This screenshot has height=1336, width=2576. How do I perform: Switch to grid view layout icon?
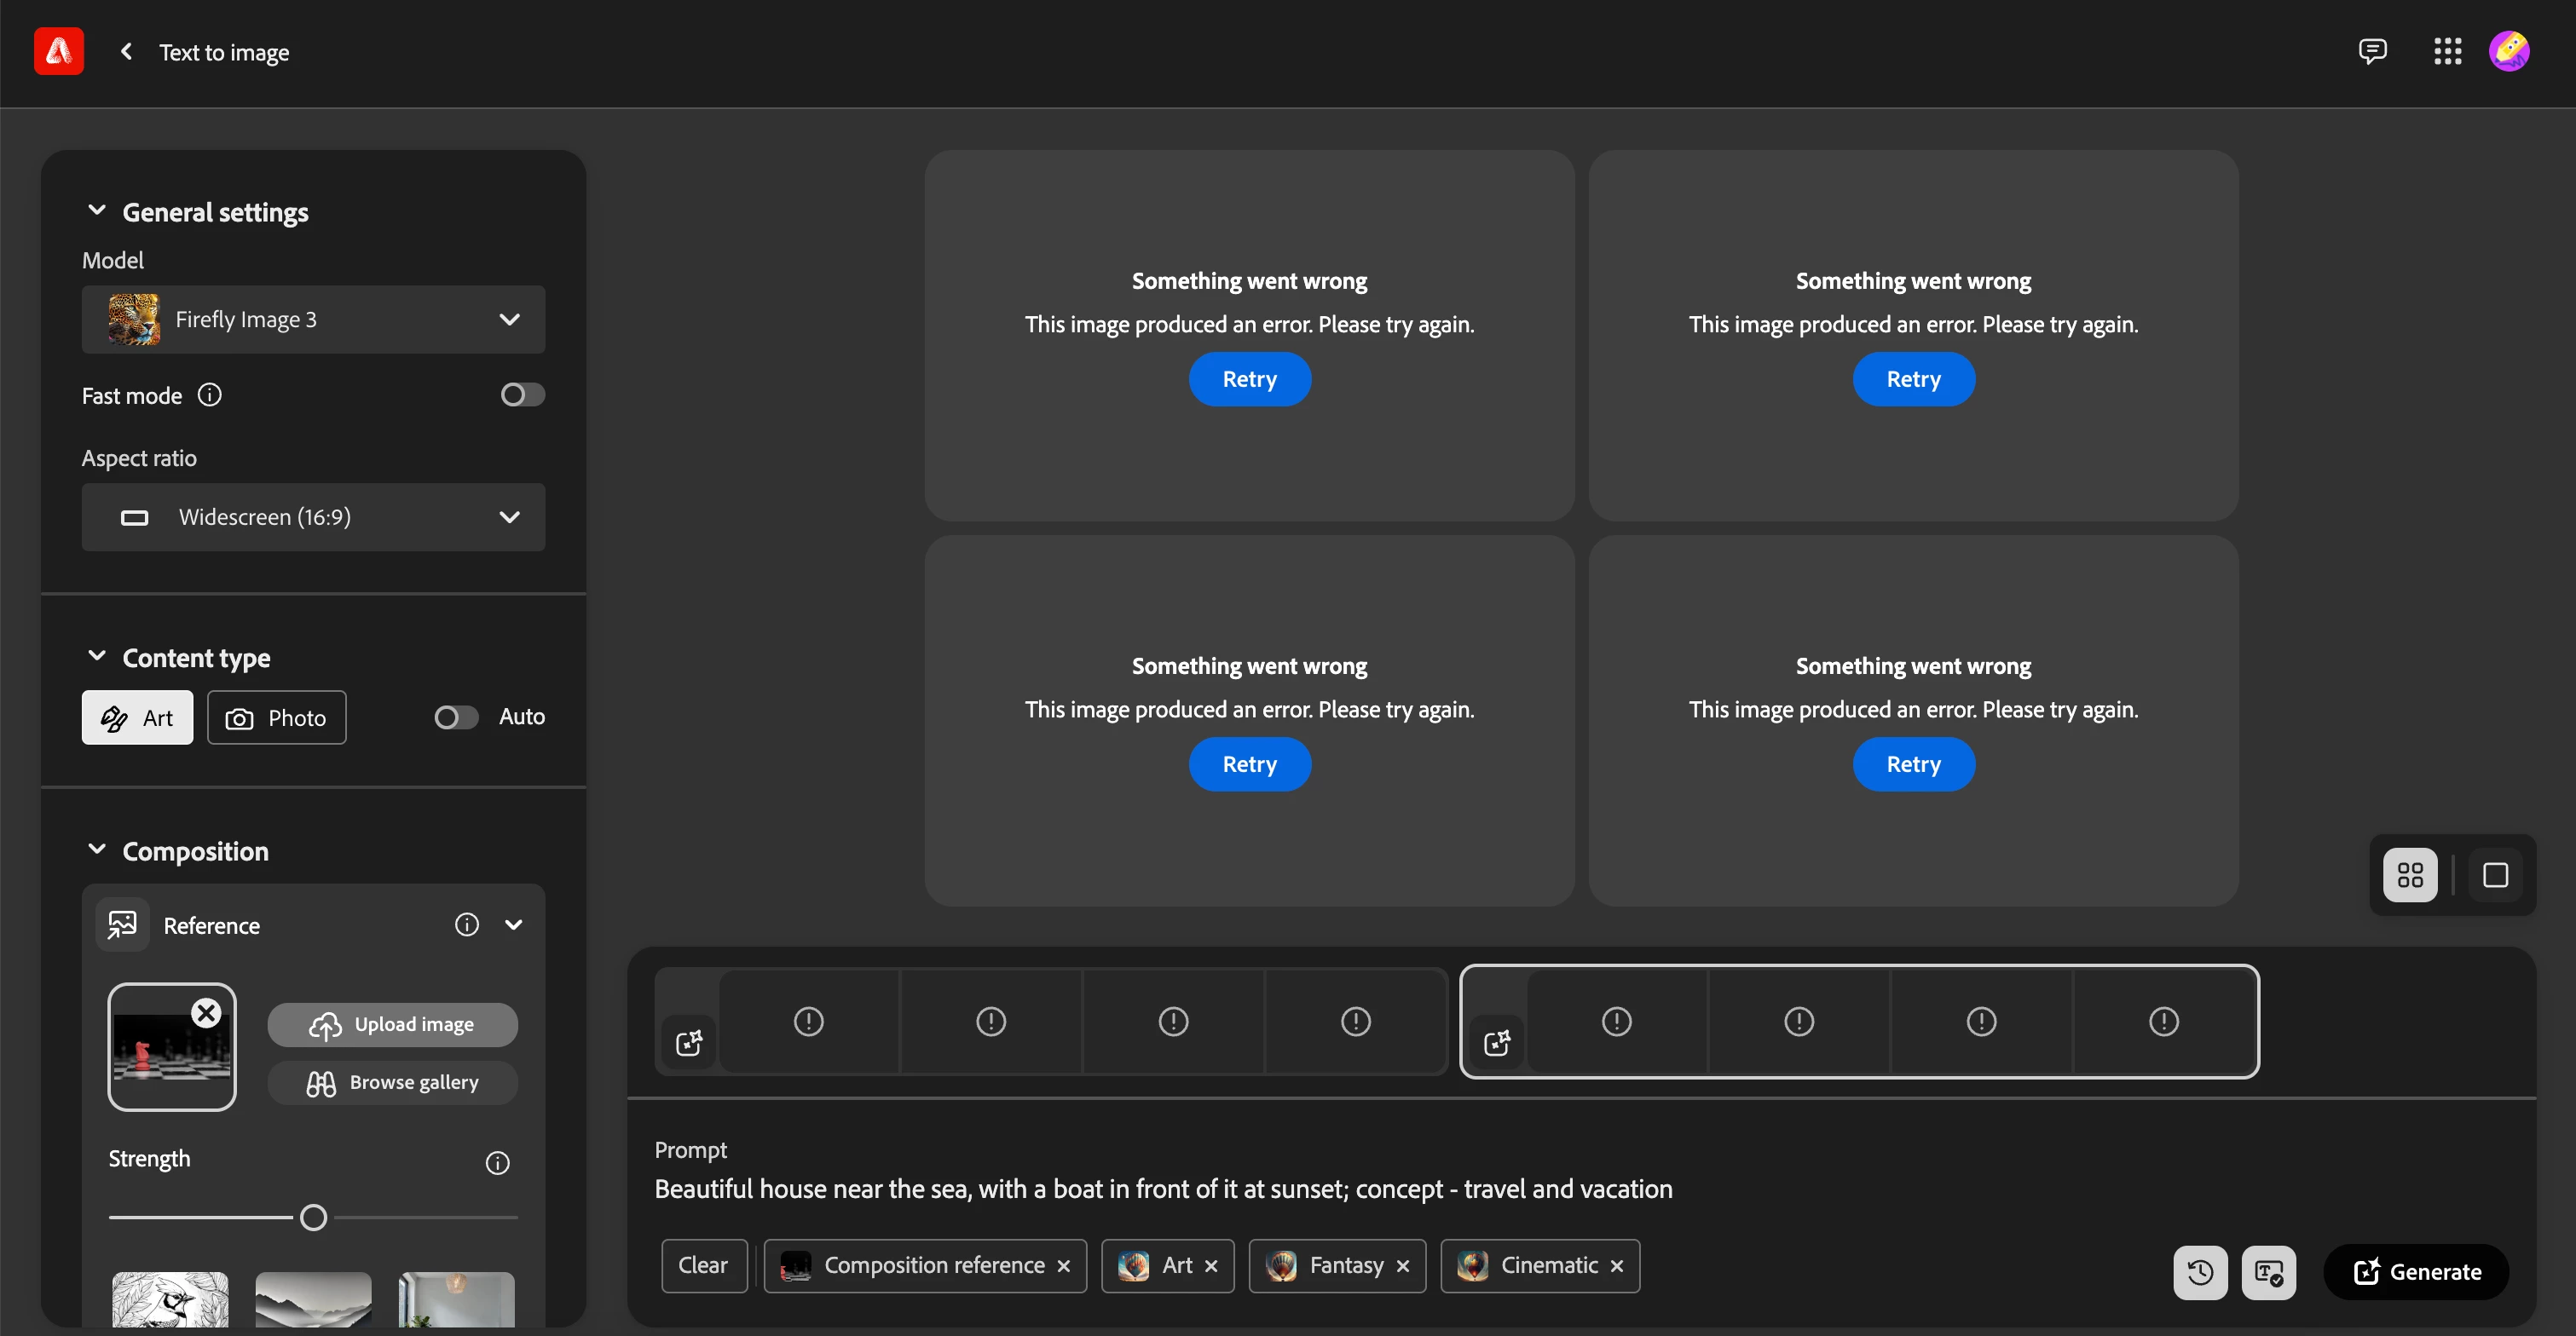2410,875
